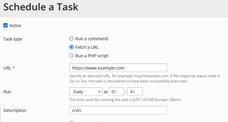Select the Run a command radio button
The image size is (228, 122).
[71, 38]
